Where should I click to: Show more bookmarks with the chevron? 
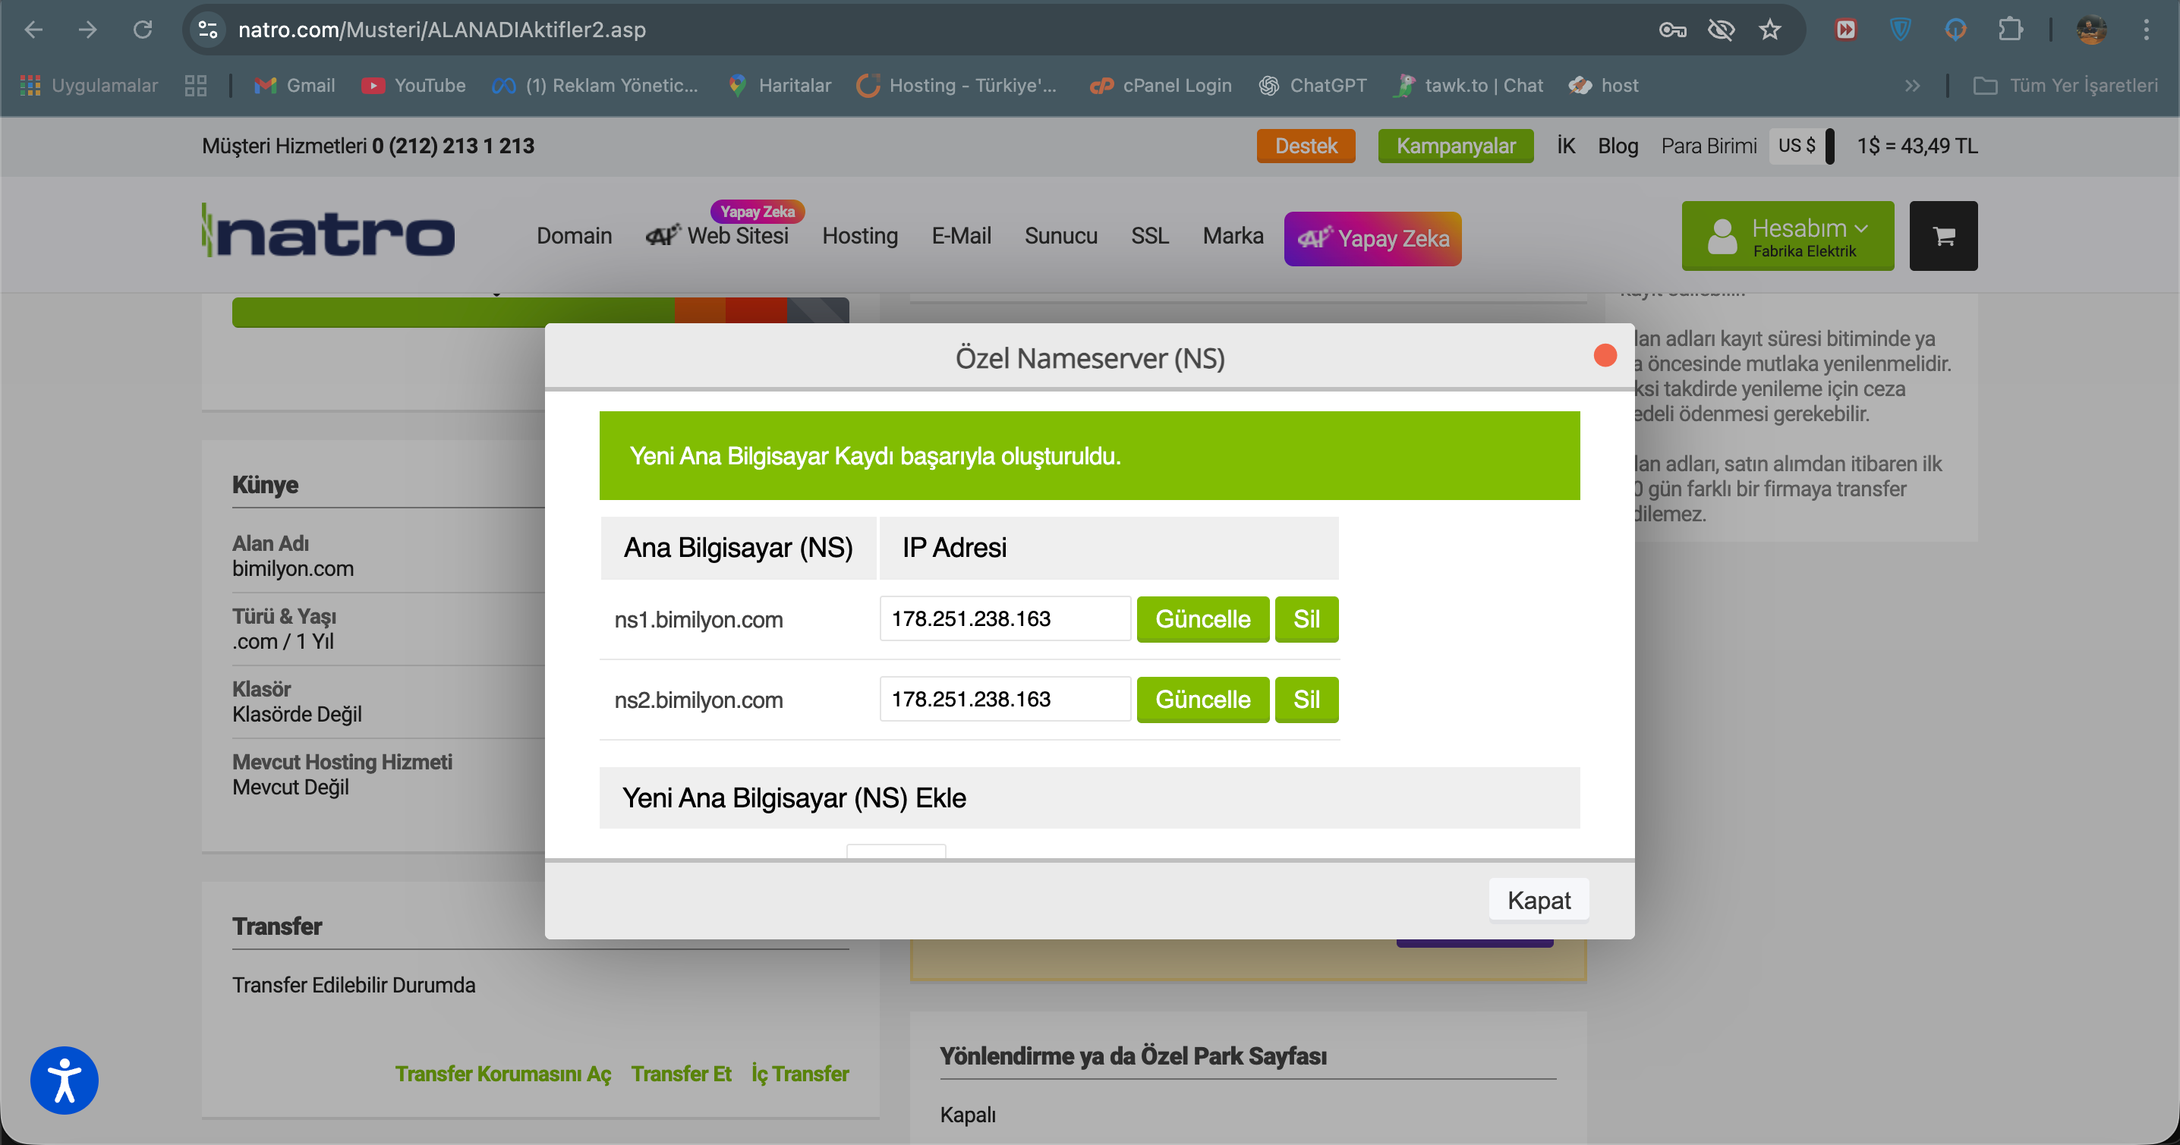click(x=1912, y=86)
